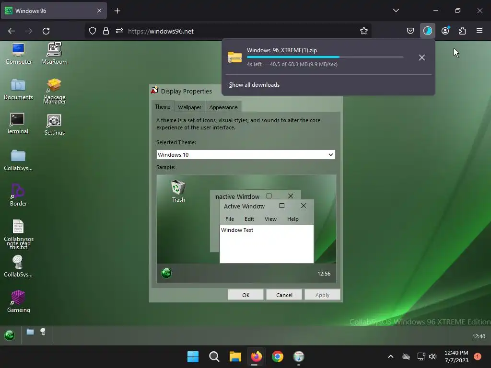Launch the Gameing desktop shortcut
Viewport: 491px width, 368px height.
point(18,301)
